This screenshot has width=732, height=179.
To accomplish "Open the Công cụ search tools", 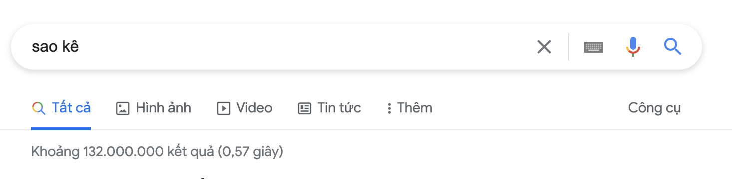I will click(x=654, y=108).
